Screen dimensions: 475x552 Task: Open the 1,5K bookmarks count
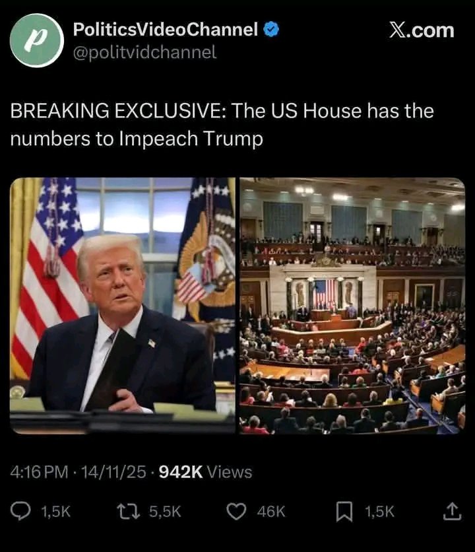click(379, 512)
